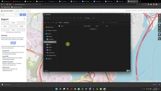Open the Sort dropdown in Explorer
This screenshot has width=161, height=91.
80,18
